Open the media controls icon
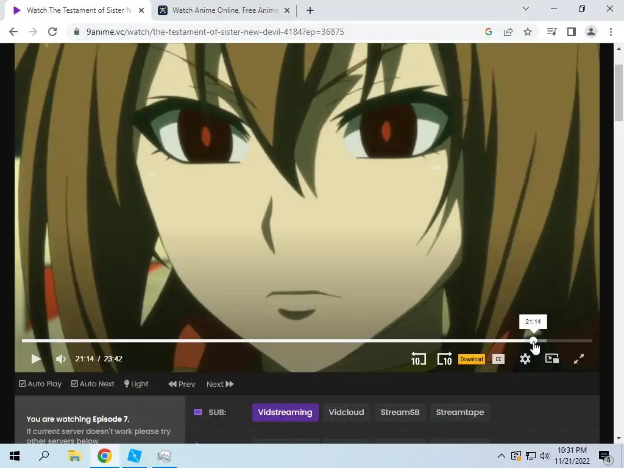624x468 pixels. pyautogui.click(x=551, y=32)
